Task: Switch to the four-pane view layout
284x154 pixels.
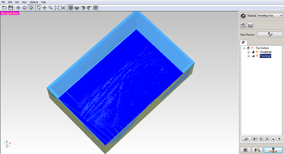Action: [x=96, y=8]
